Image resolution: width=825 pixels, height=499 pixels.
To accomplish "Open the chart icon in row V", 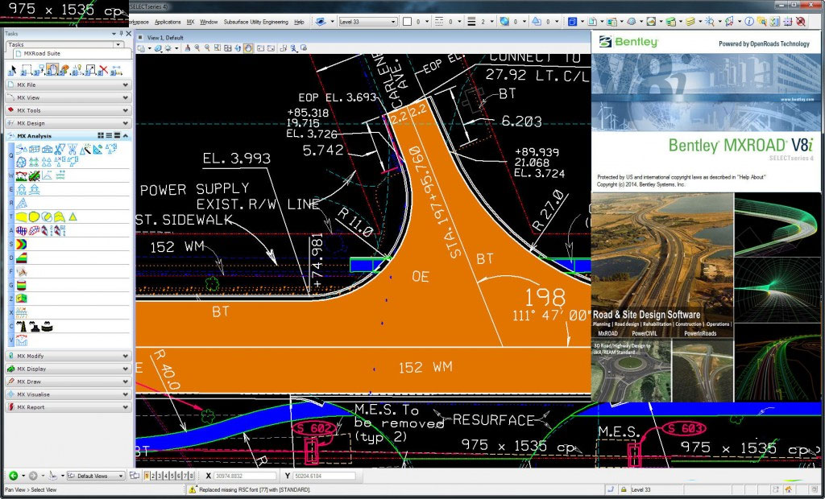I will pyautogui.click(x=22, y=340).
